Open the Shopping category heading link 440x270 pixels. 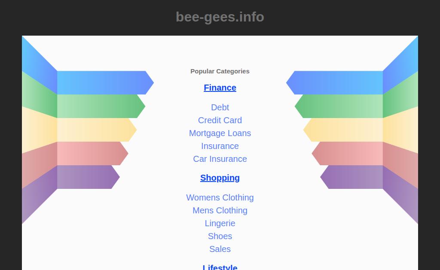click(220, 178)
